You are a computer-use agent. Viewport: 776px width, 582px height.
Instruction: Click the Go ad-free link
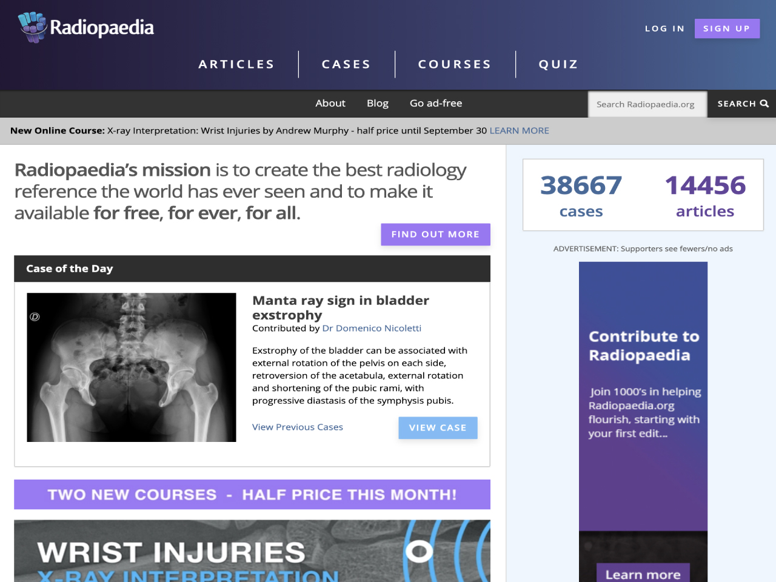[x=436, y=103]
